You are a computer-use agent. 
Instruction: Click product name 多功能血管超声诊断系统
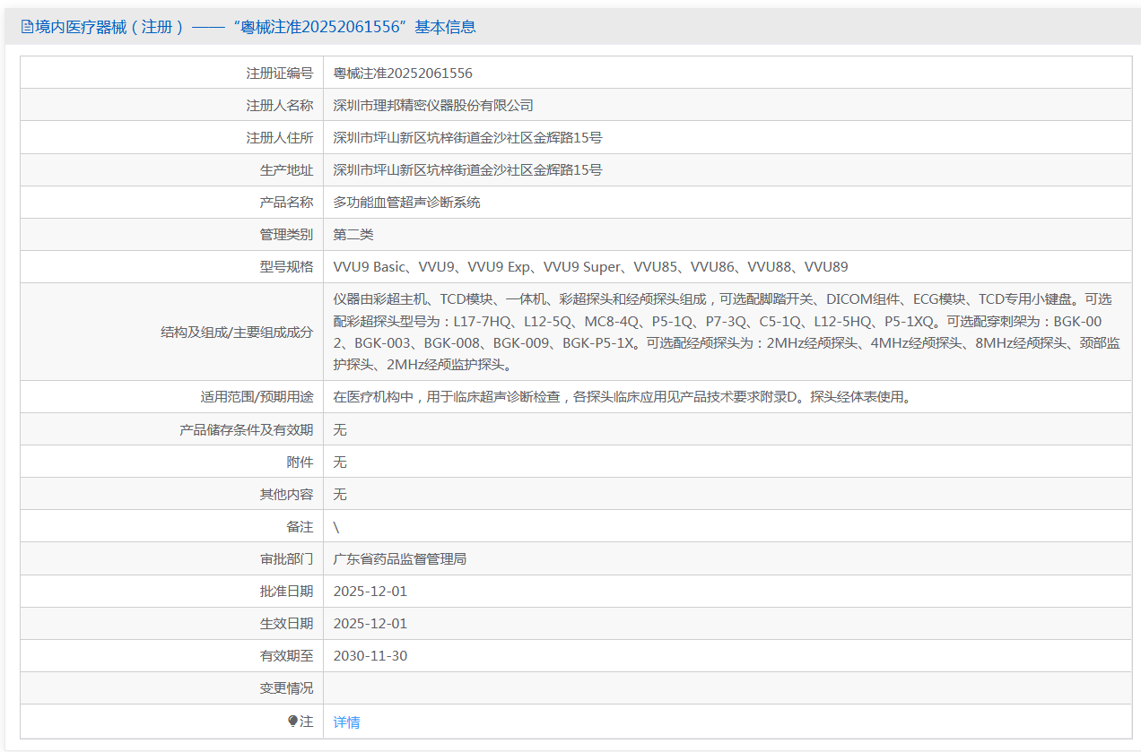(406, 203)
